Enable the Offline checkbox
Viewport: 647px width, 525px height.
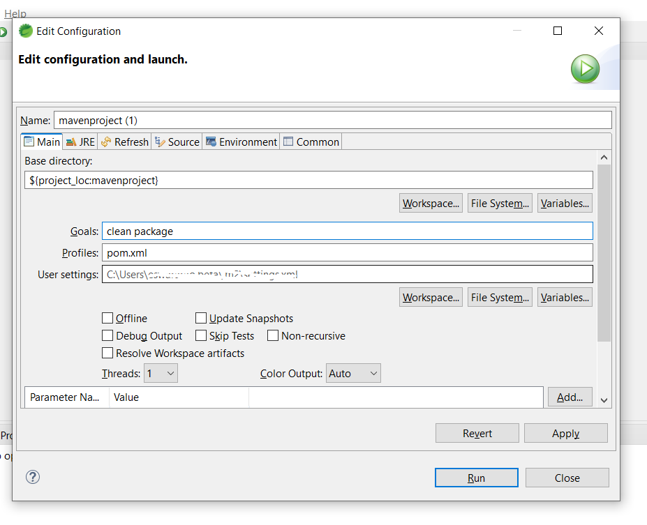point(107,319)
